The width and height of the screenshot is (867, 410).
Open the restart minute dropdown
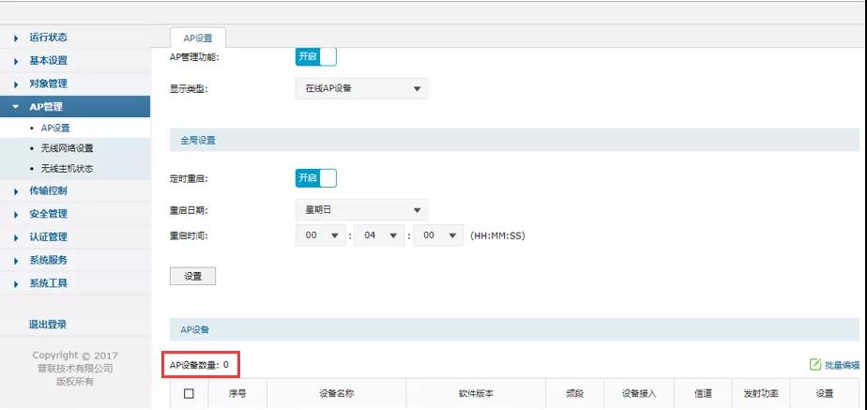click(379, 236)
